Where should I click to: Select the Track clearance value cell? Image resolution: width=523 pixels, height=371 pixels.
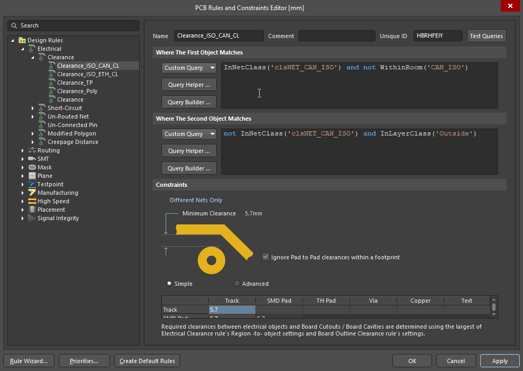point(232,309)
